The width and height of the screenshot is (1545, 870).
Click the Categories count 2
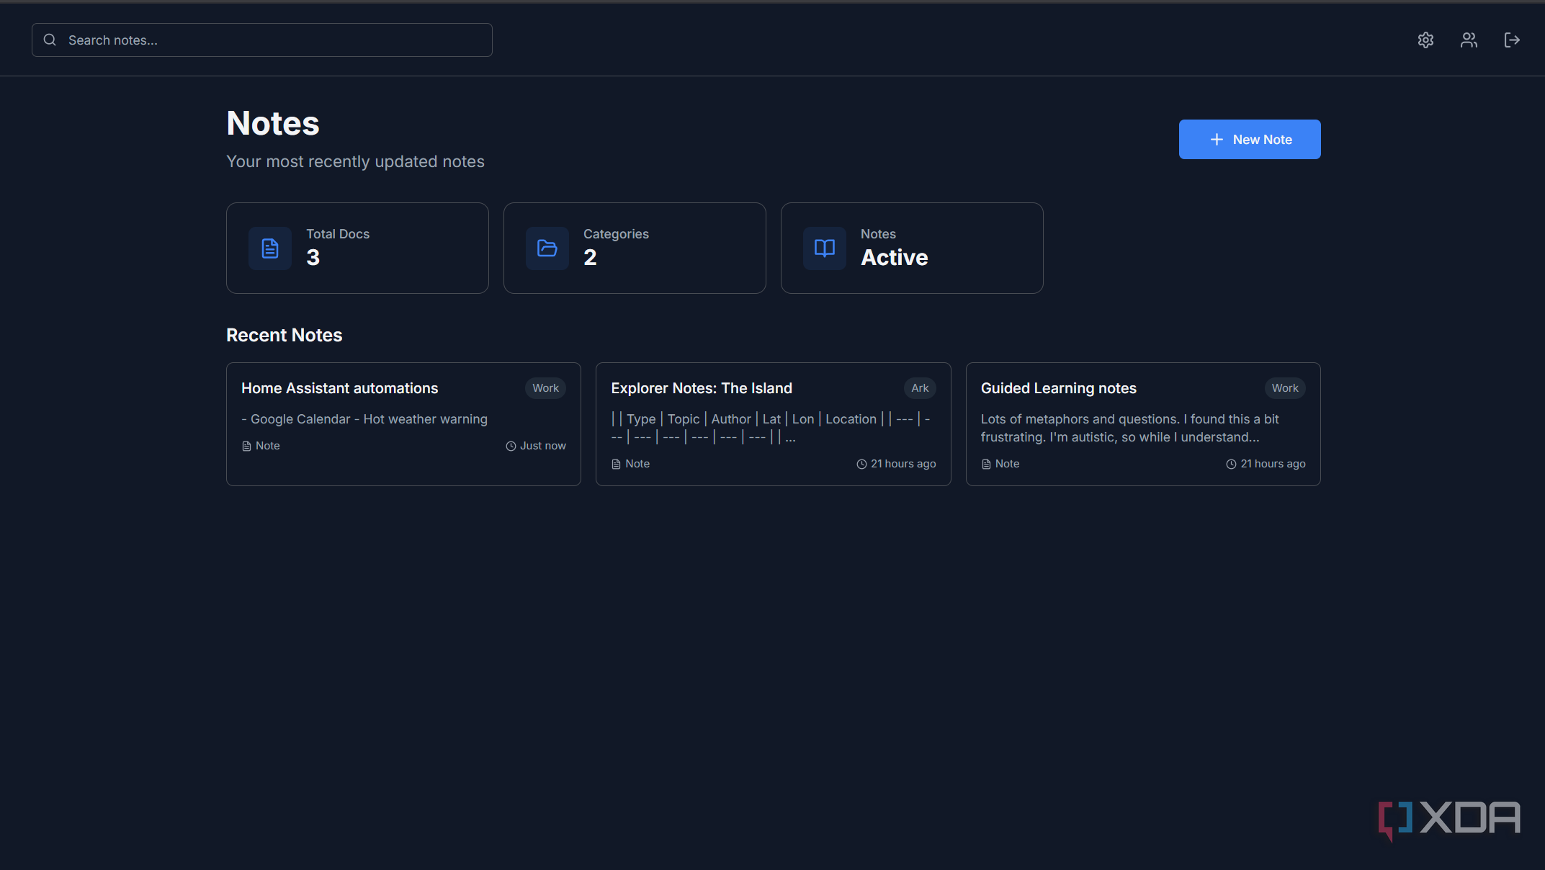coord(590,258)
